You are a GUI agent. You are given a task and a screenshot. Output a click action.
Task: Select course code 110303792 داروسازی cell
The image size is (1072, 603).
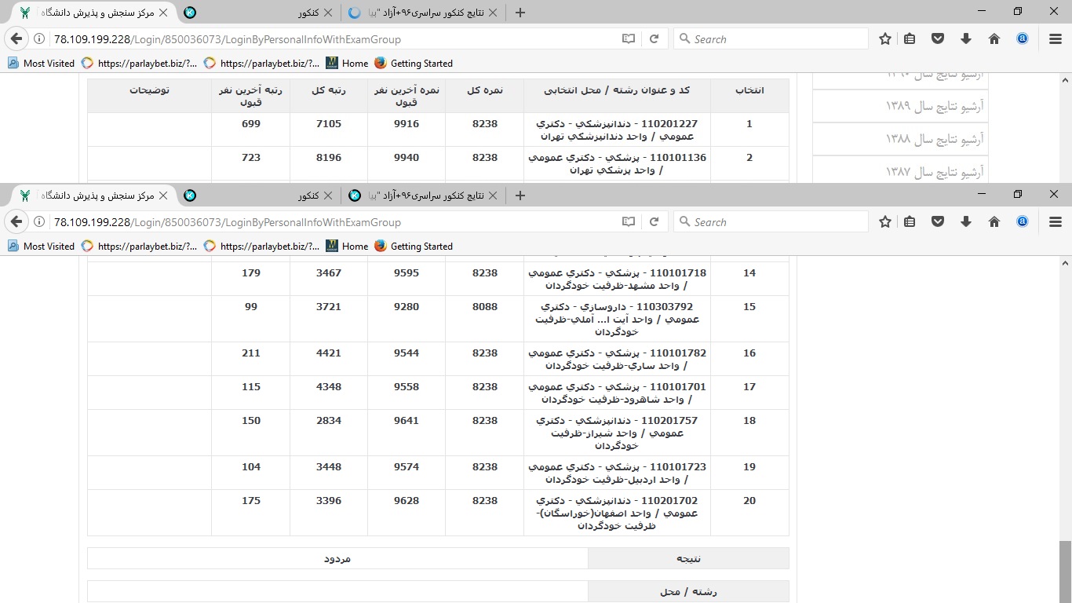617,319
